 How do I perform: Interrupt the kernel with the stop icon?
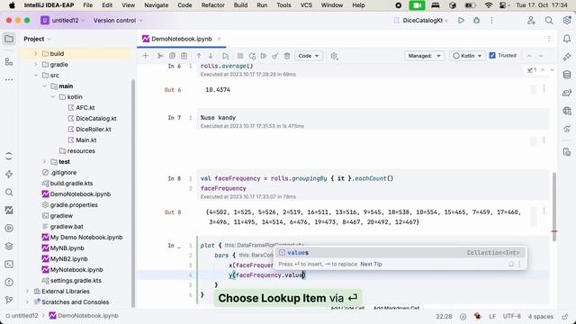(x=240, y=56)
